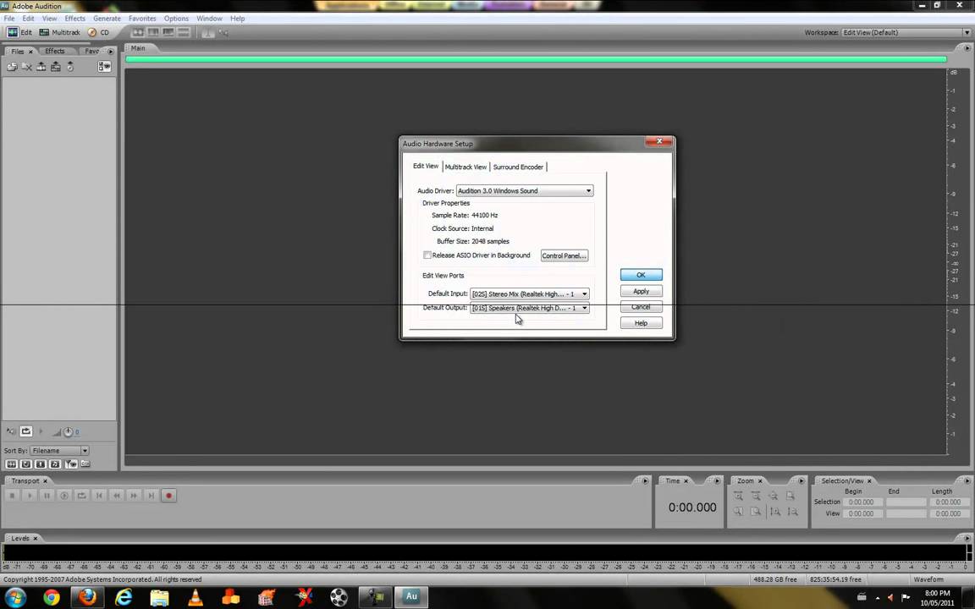
Task: Click the Close File icon in Files panel
Action: (x=27, y=67)
